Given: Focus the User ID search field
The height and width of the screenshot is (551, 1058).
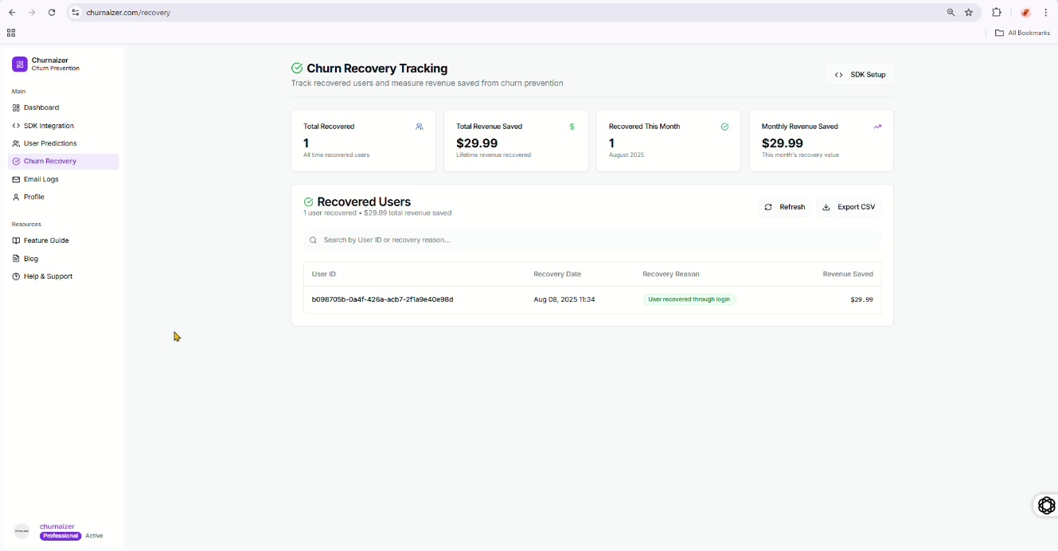Looking at the screenshot, I should (592, 240).
